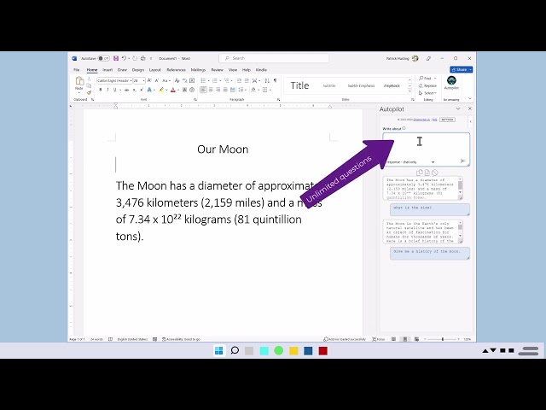Apply the Emphasis style
The width and height of the screenshot is (546, 410).
click(x=392, y=85)
